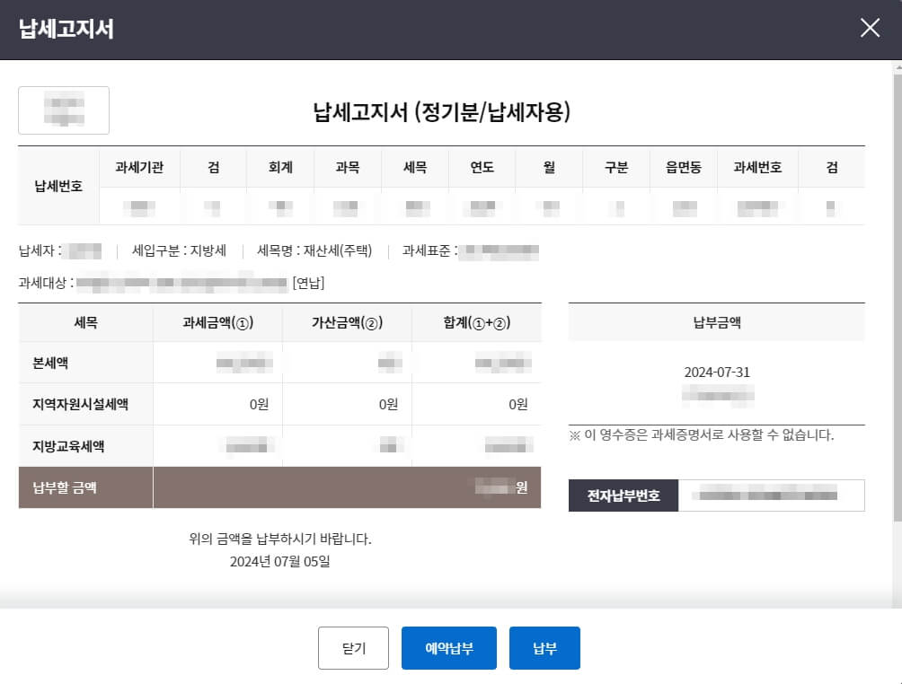Select the 세목 column header cell

click(415, 167)
